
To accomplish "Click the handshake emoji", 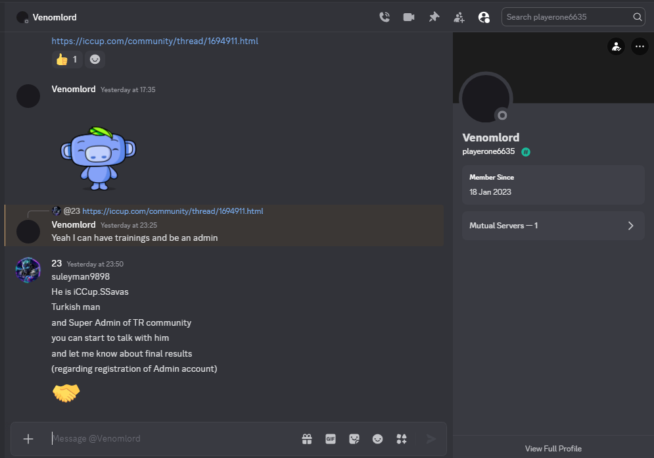I will pyautogui.click(x=66, y=393).
